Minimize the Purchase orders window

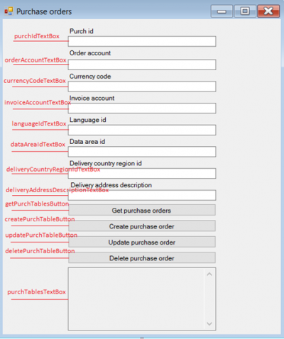222,11
